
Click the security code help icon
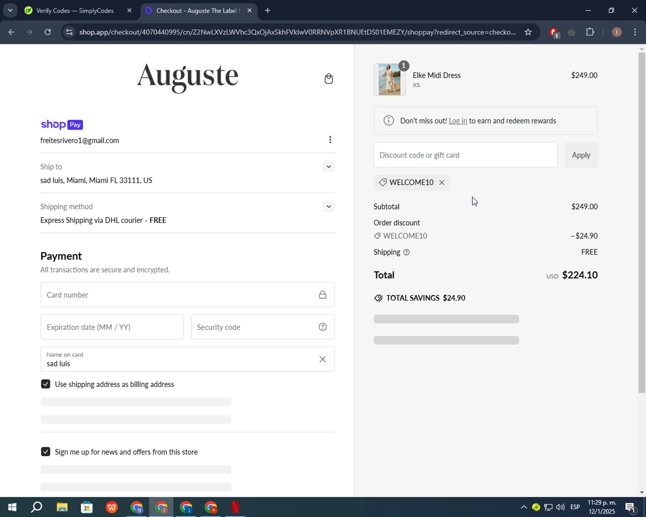323,327
